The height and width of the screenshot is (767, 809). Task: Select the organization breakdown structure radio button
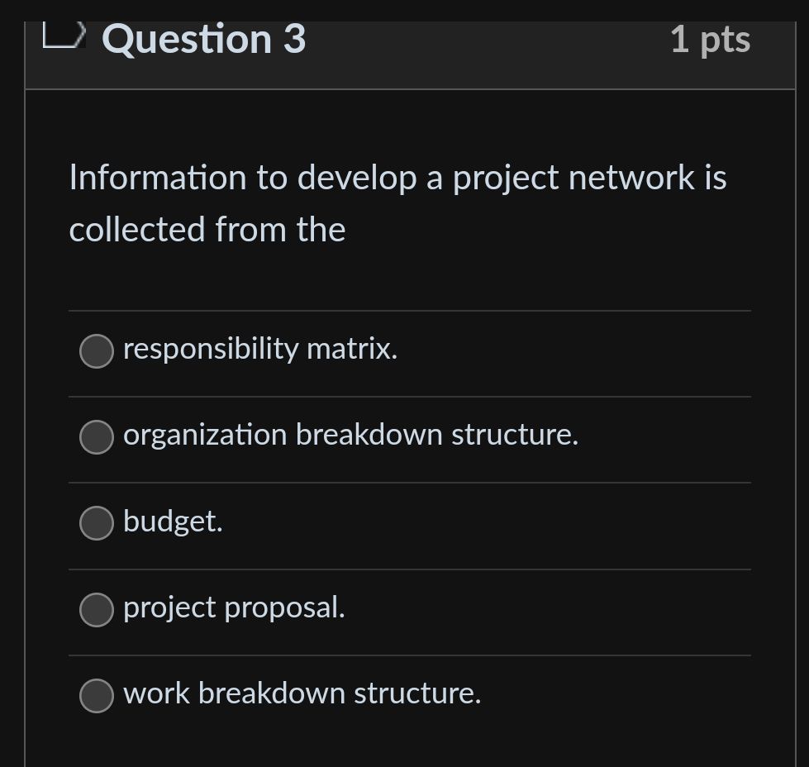coord(97,437)
